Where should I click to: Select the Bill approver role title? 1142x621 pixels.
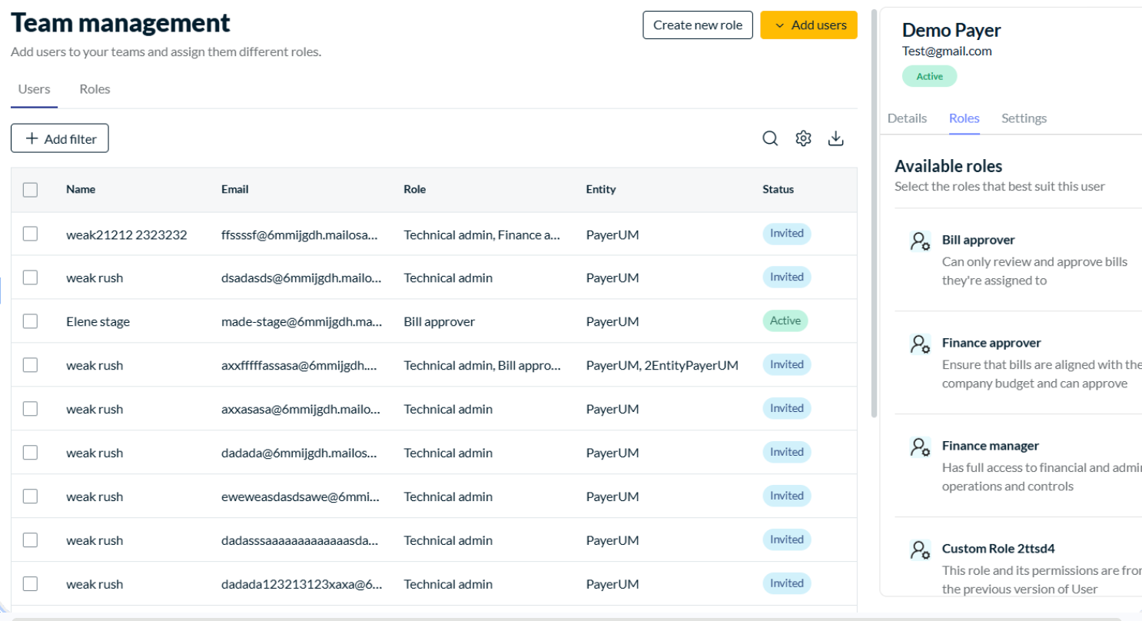978,240
